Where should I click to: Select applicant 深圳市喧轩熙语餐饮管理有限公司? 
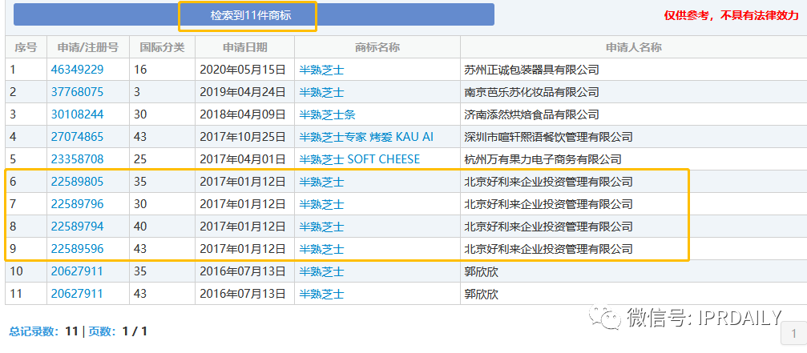tap(548, 137)
